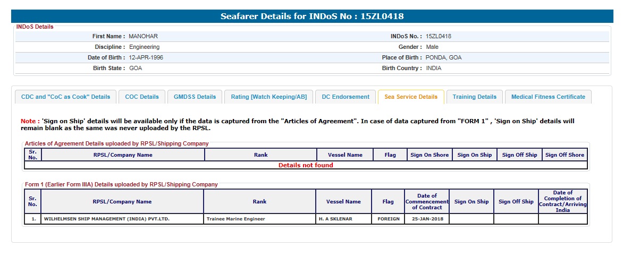The image size is (623, 256).
Task: Open the CDC and "CoC as Cook" Details tab
Action: [65, 97]
